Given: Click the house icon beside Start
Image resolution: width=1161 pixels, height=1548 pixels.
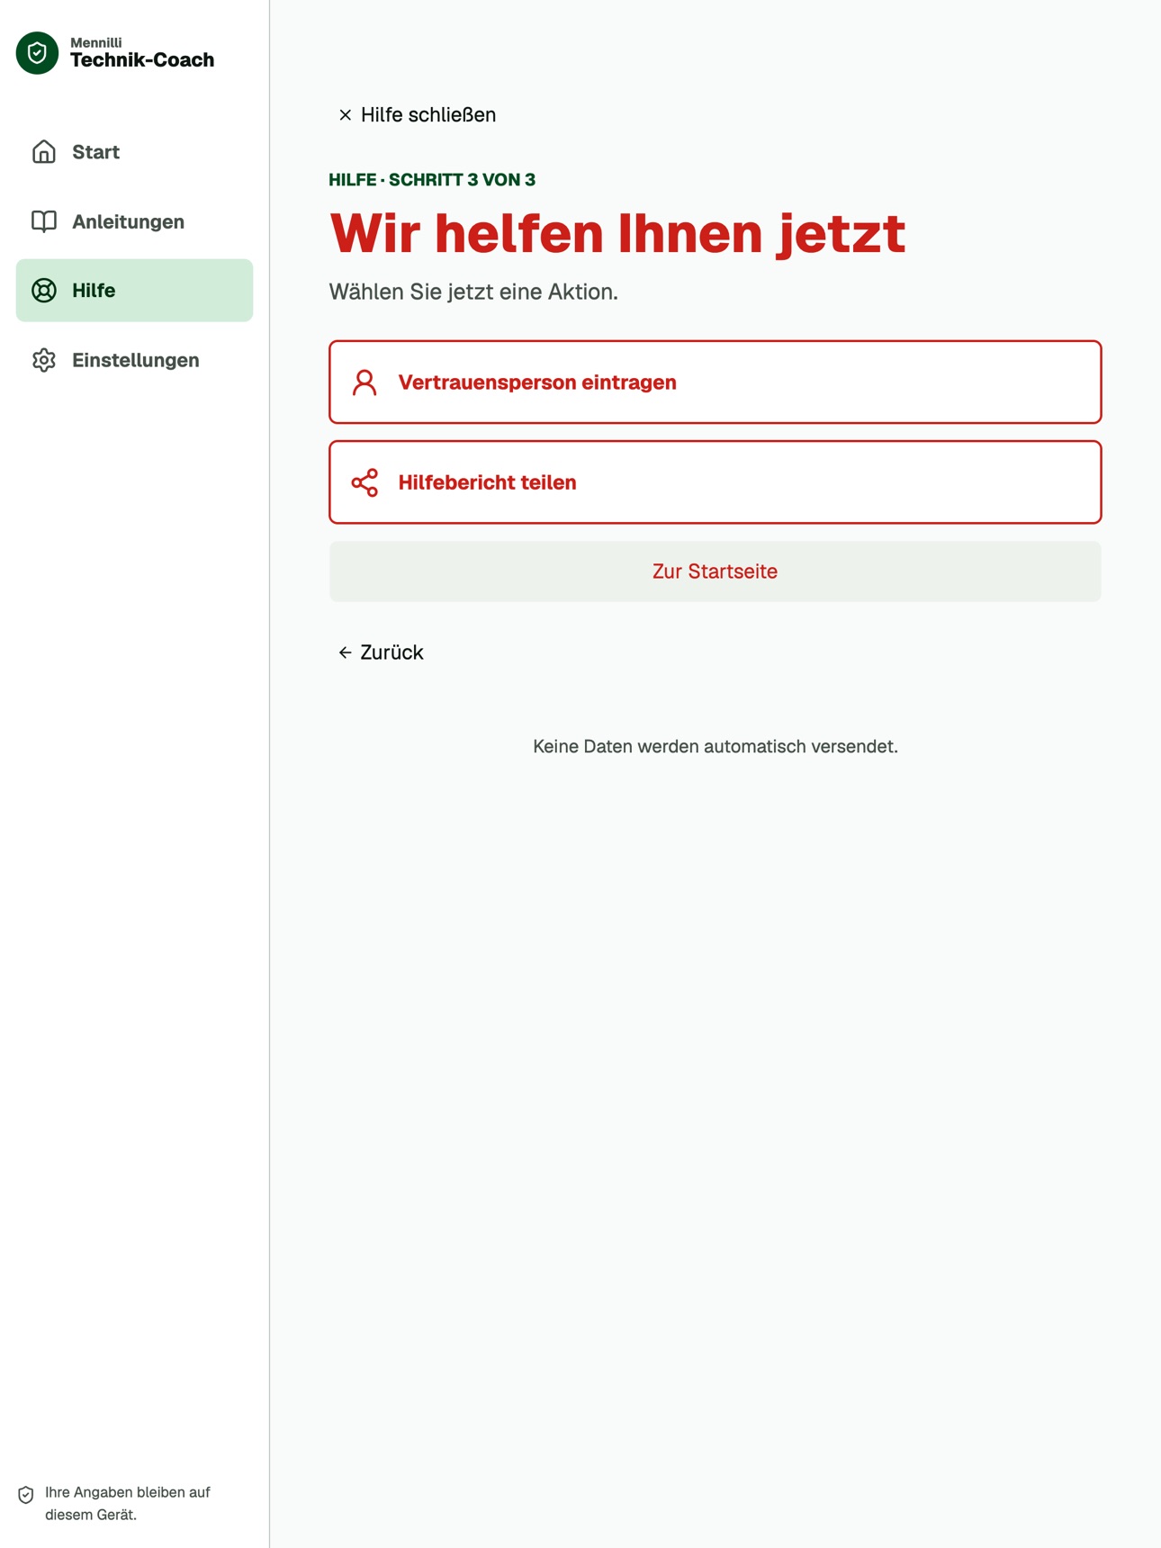Looking at the screenshot, I should point(44,152).
